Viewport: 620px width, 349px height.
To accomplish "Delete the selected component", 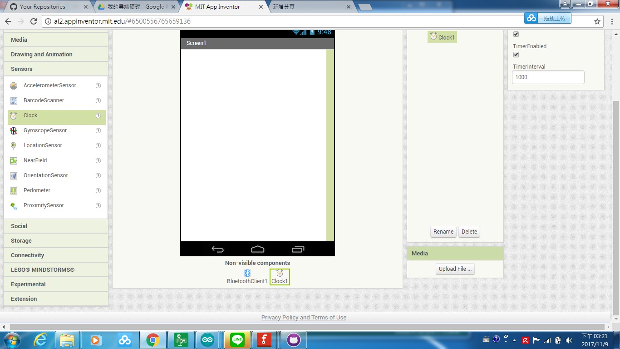I will point(469,232).
